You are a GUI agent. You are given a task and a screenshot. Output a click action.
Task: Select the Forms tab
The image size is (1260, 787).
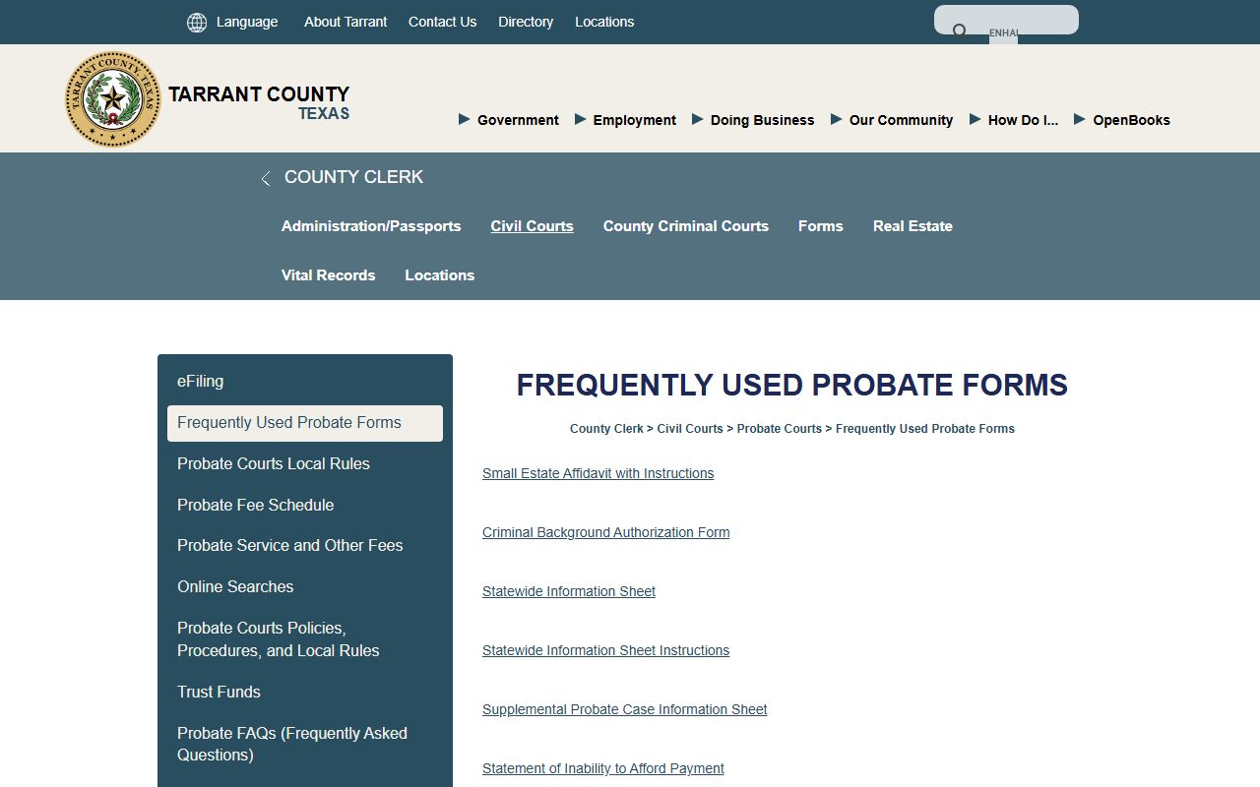[821, 226]
